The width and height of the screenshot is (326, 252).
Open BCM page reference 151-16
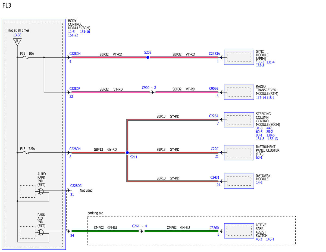click(85, 32)
